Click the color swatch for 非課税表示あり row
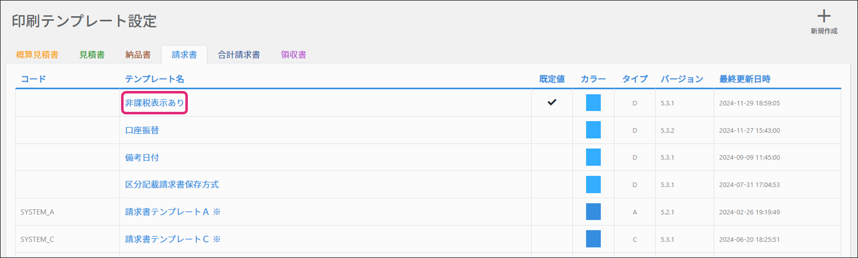 [x=593, y=102]
